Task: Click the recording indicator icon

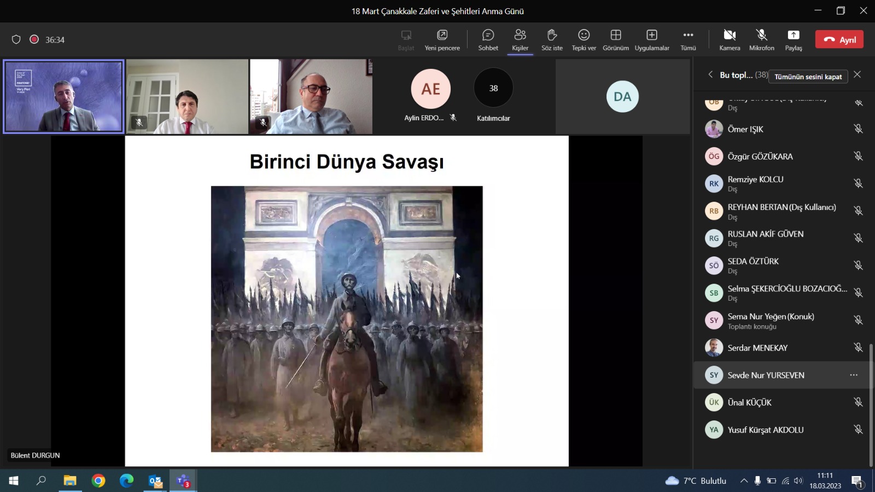Action: click(34, 39)
